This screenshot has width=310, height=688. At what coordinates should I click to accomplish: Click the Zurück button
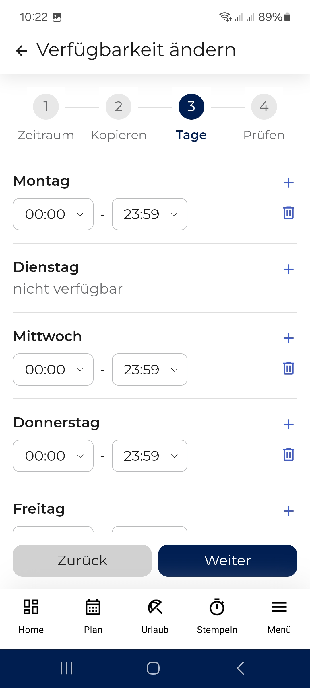[x=82, y=561]
